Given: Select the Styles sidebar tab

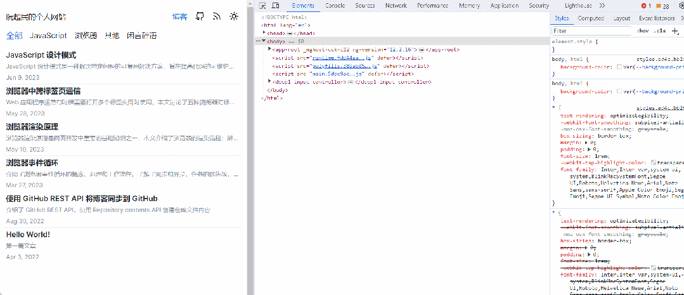Looking at the screenshot, I should [x=562, y=18].
